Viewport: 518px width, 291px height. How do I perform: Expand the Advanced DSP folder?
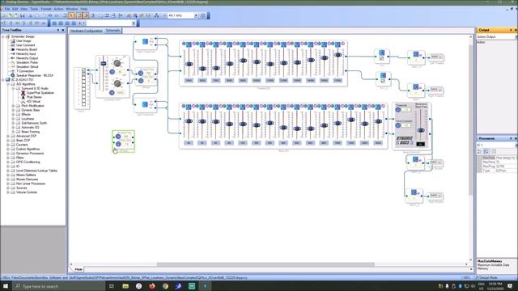[x=8, y=136]
